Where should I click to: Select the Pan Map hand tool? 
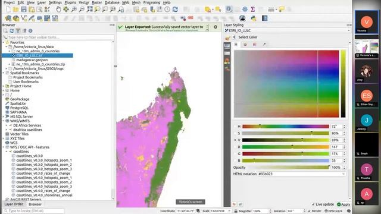[x=58, y=10]
